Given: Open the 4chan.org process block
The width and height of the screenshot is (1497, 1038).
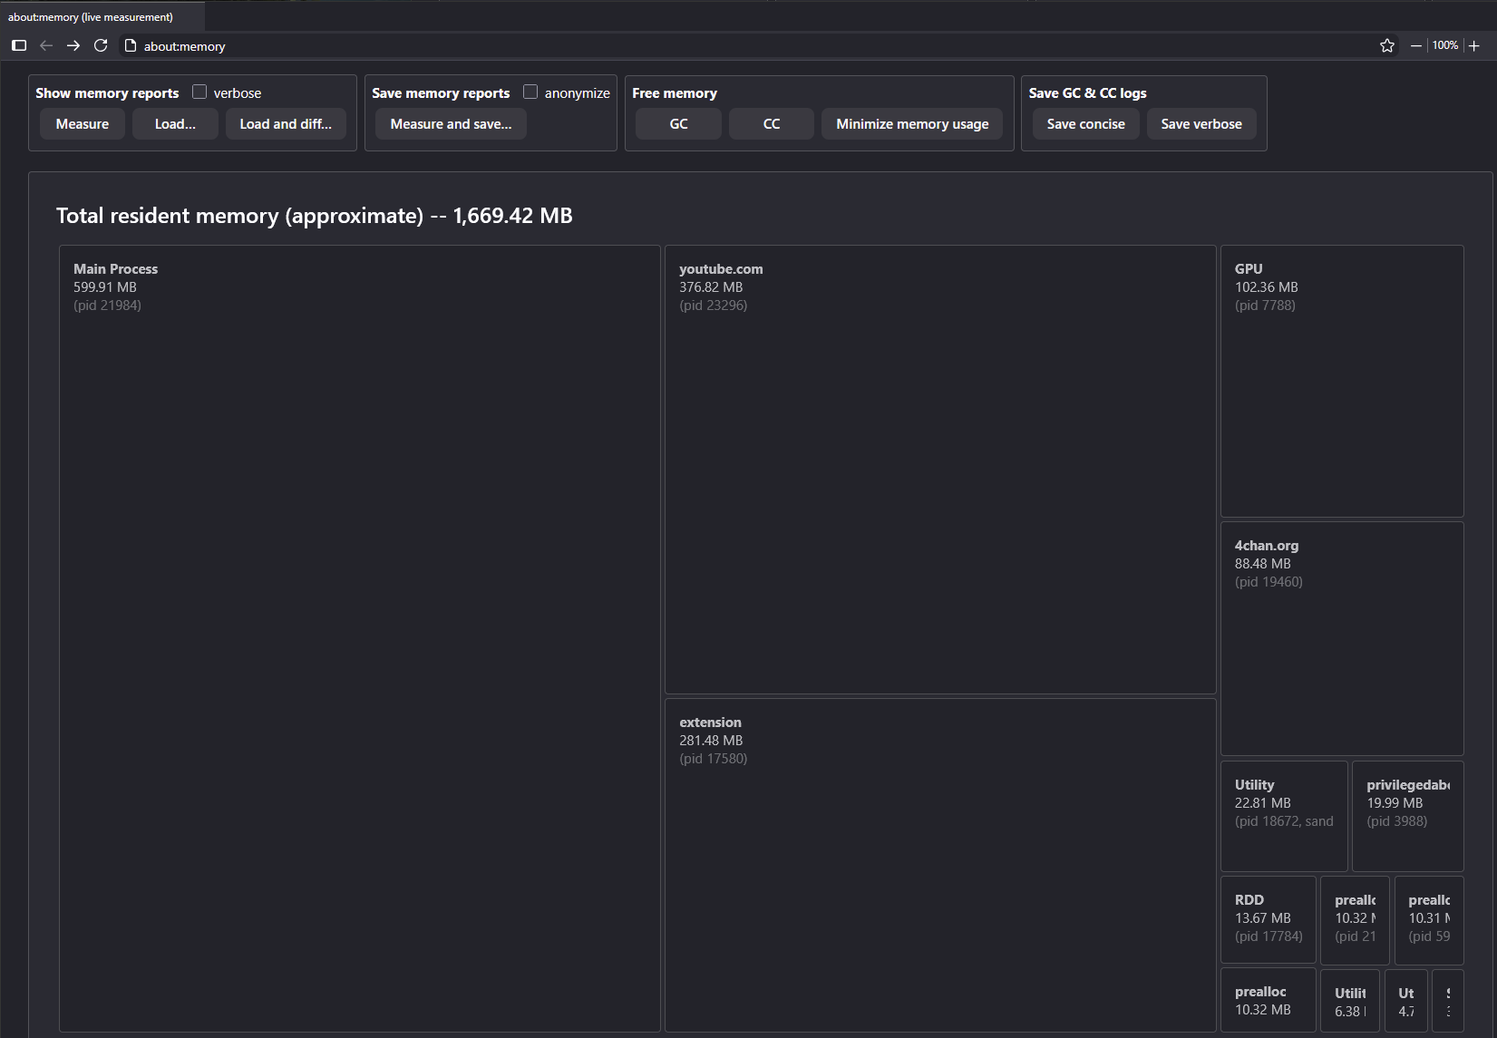Looking at the screenshot, I should click(x=1342, y=638).
